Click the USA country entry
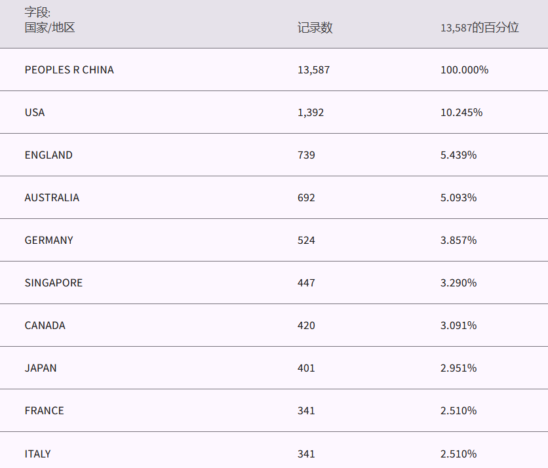The image size is (548, 468). [x=35, y=112]
